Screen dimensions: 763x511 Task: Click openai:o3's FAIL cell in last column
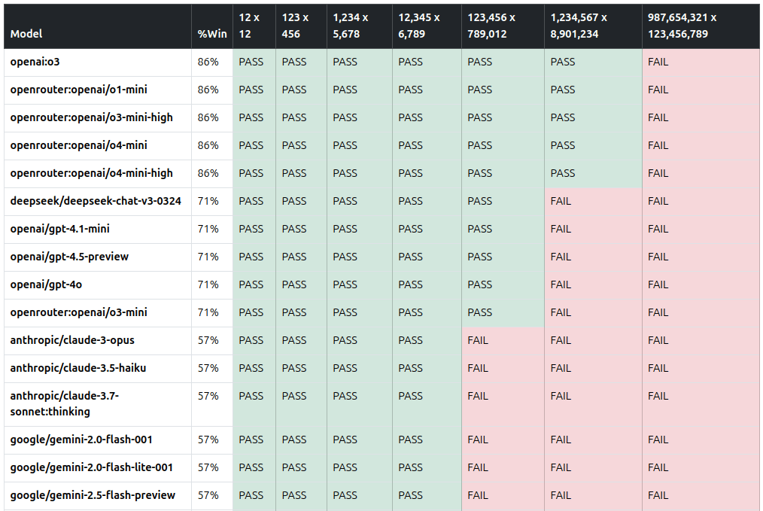click(x=658, y=62)
